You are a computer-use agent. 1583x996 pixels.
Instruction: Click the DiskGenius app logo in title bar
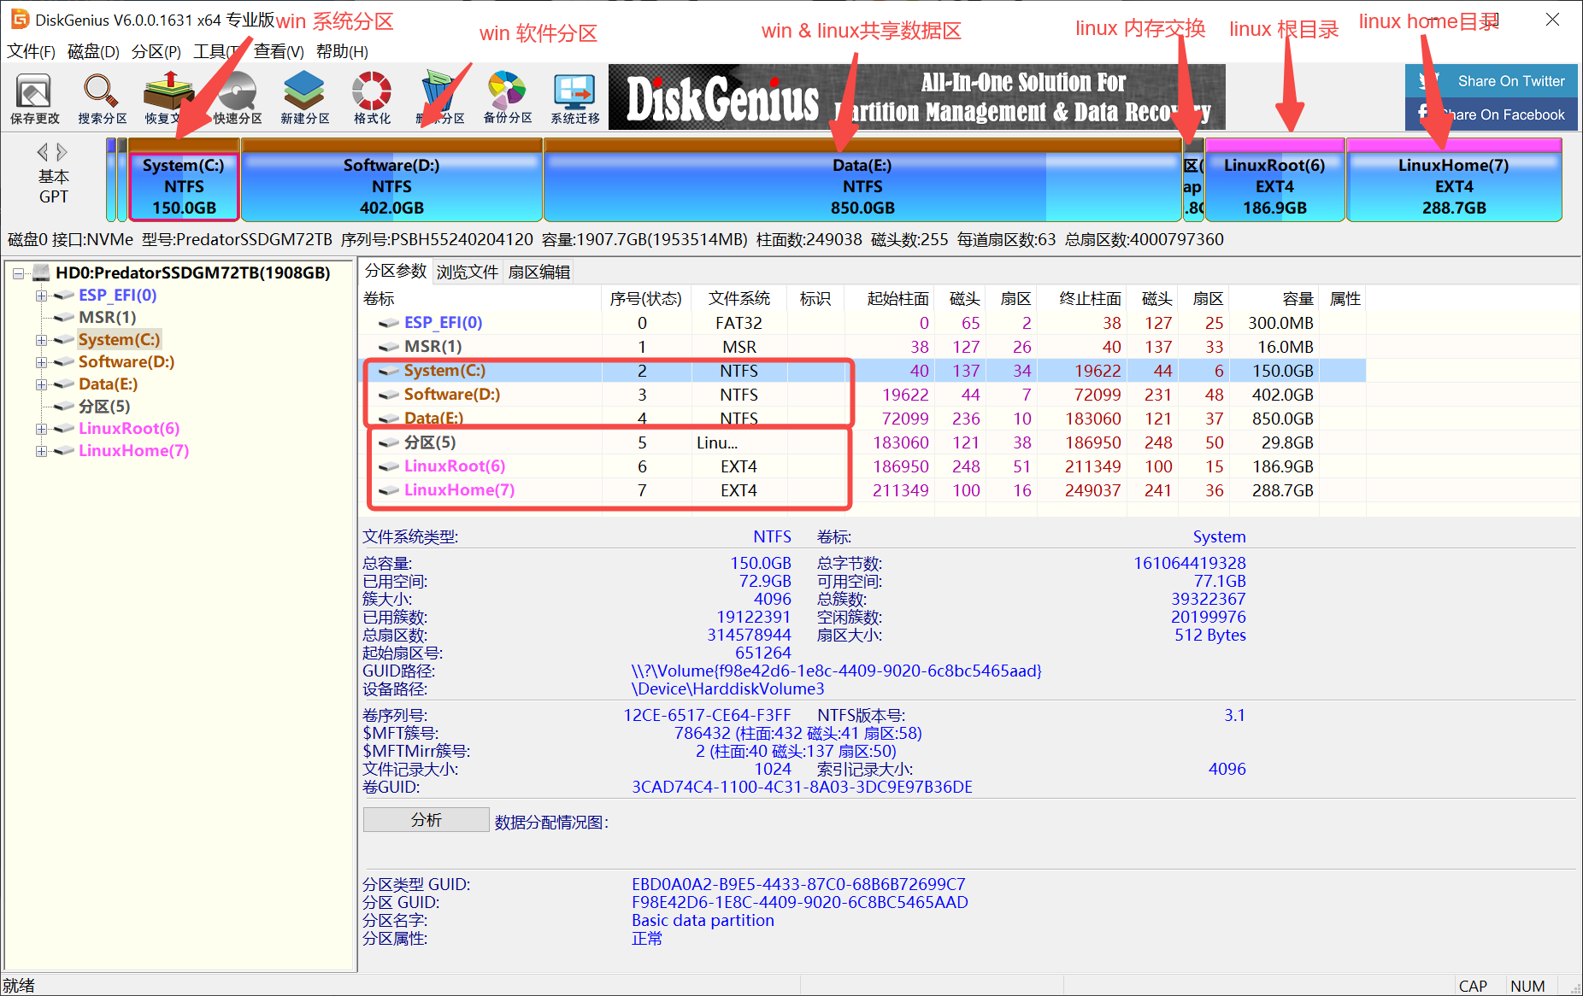point(19,19)
